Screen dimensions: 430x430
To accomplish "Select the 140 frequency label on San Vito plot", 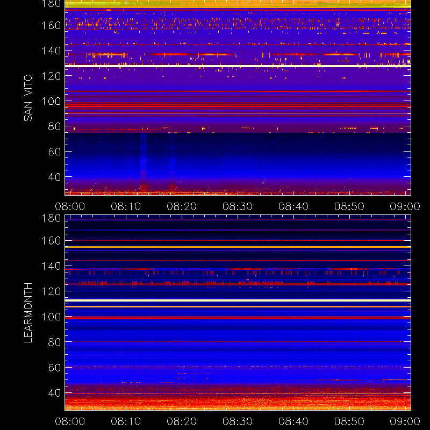I will pyautogui.click(x=51, y=51).
